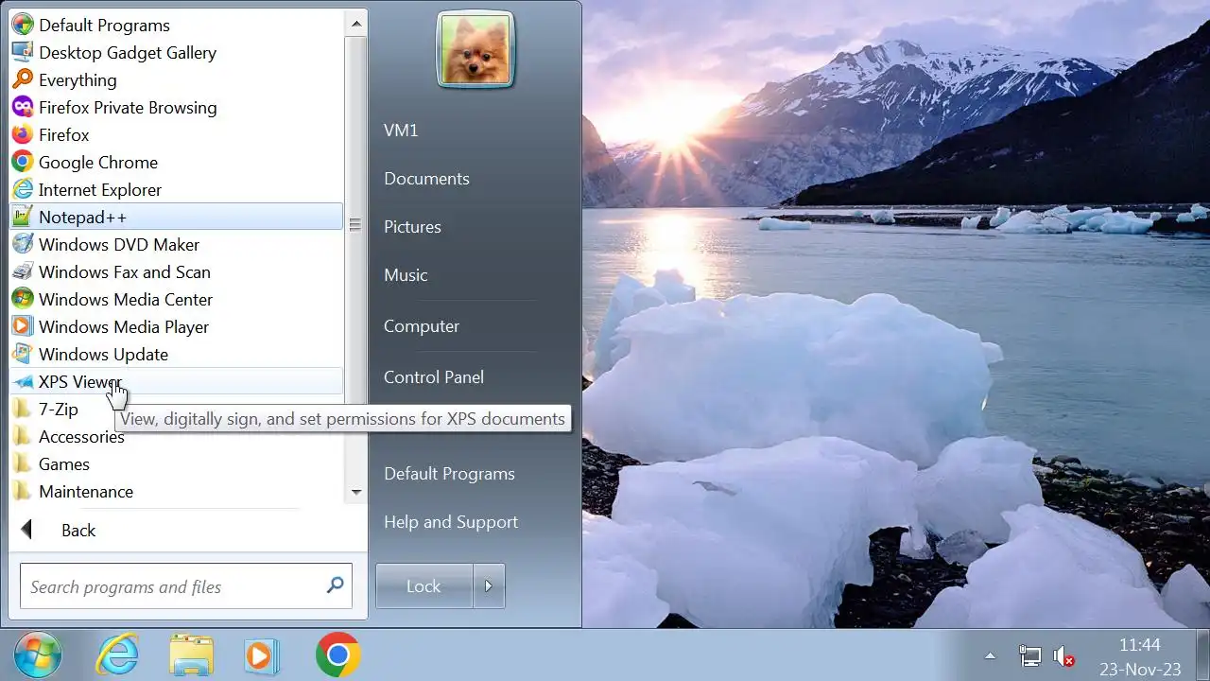
Task: Click the network status tray icon
Action: (1029, 655)
